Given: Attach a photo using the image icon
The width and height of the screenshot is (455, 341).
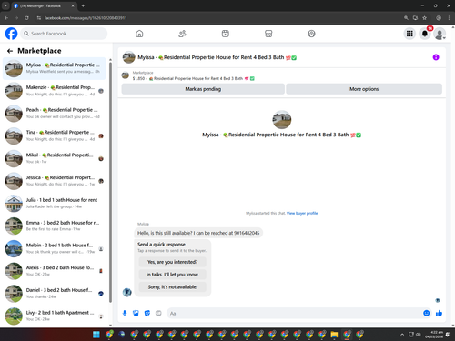Looking at the screenshot, I should [x=136, y=313].
